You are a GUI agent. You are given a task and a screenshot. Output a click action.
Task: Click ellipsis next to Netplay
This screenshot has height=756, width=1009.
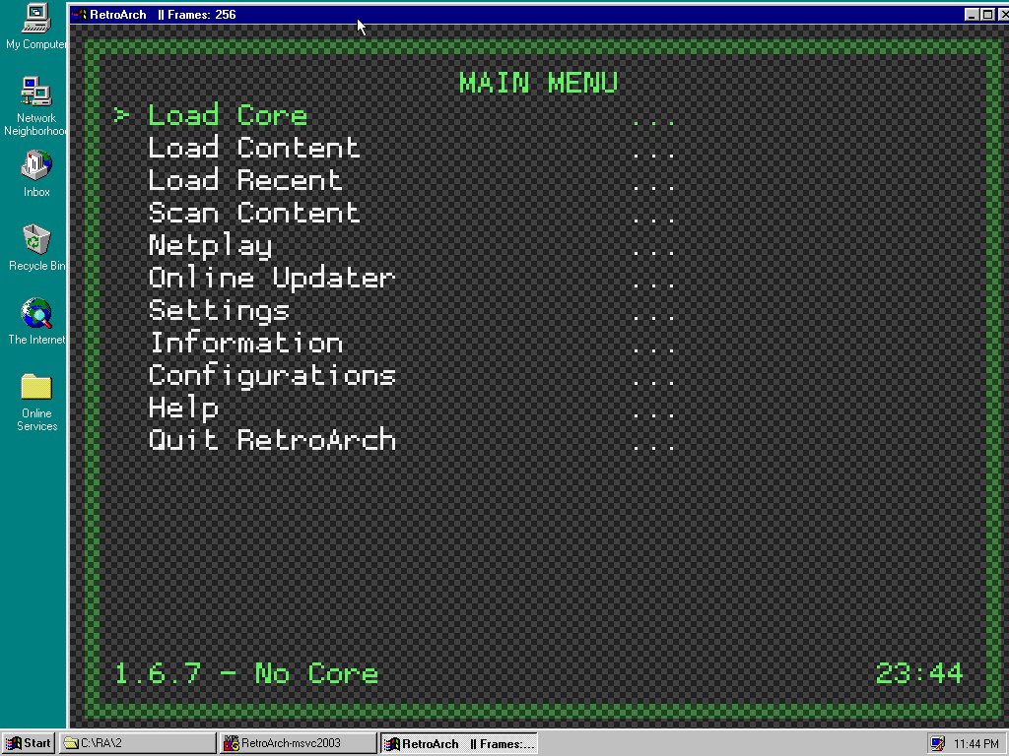[x=652, y=252]
